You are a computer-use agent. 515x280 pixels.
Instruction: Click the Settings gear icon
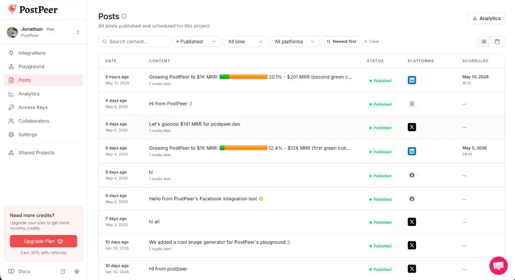point(11,135)
